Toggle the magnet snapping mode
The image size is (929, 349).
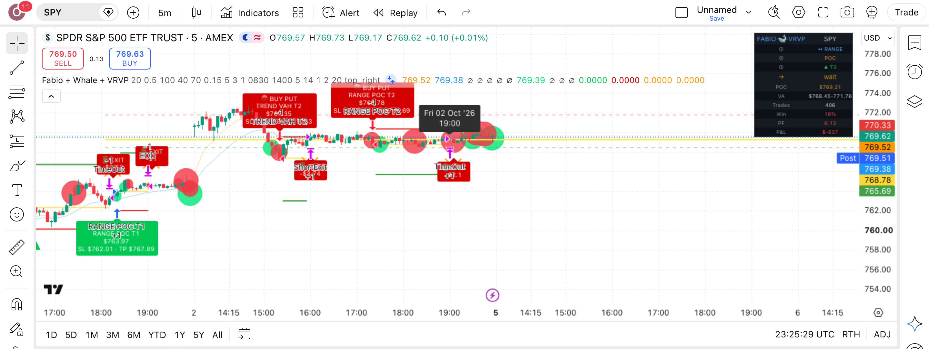[16, 304]
